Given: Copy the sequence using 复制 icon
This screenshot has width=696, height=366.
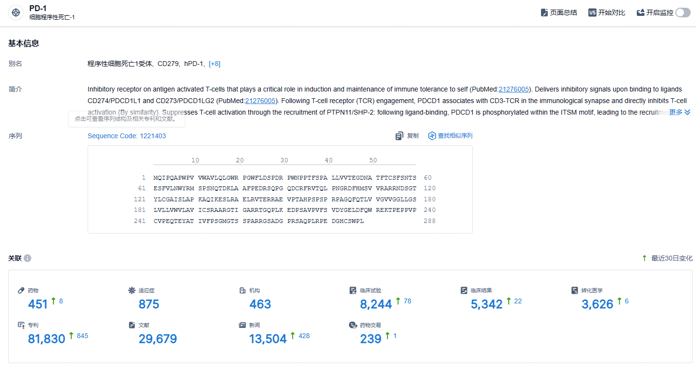Looking at the screenshot, I should click(x=399, y=136).
